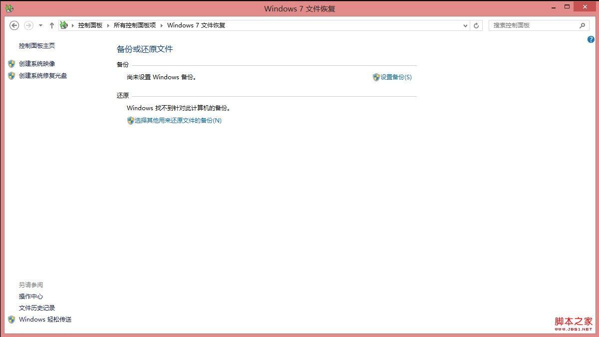
Task: Click the Forward navigation arrow
Action: (28, 25)
